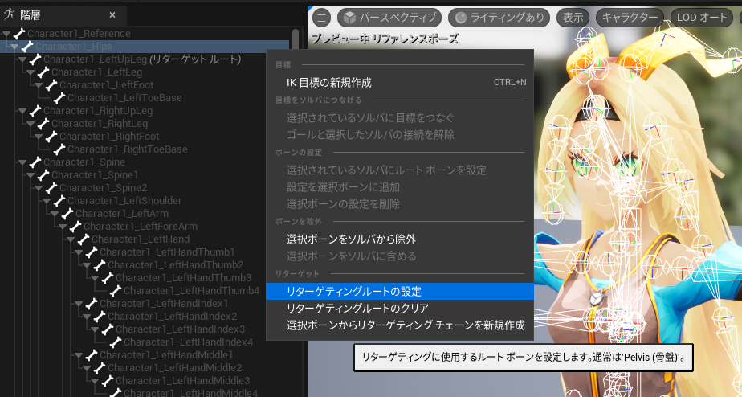
Task: Click bone icon of Character1_RightFoot
Action: (51, 137)
